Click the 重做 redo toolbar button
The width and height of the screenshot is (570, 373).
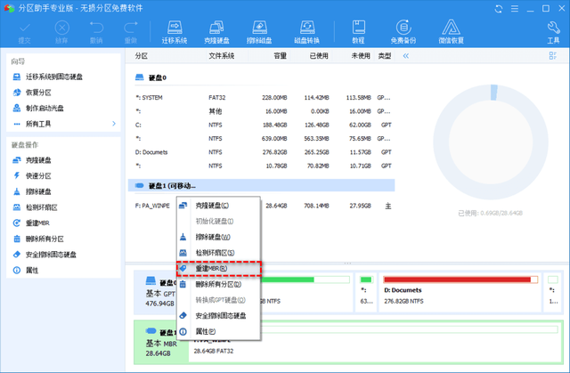point(131,32)
